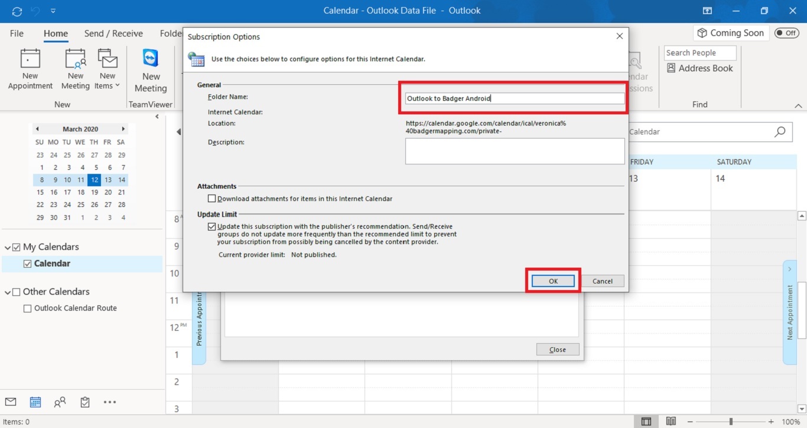Screen dimensions: 807x428
Task: Open the Quick Access Toolbar customize dropdown
Action: point(53,11)
